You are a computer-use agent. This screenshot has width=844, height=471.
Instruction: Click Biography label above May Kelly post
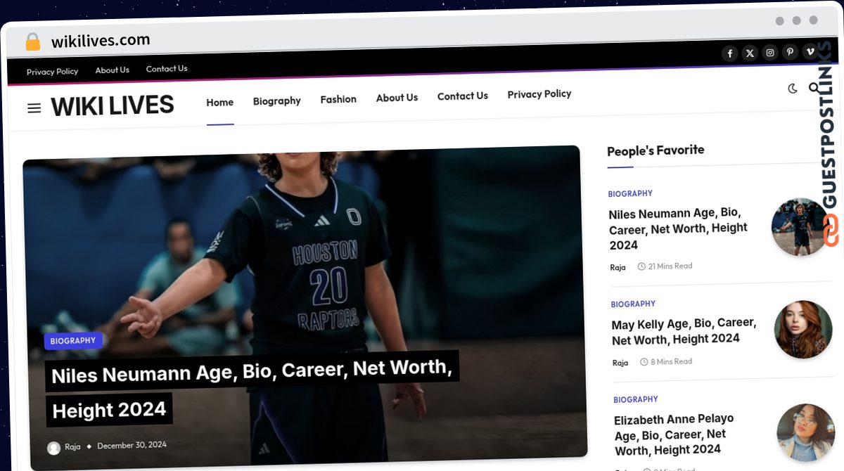pyautogui.click(x=633, y=304)
